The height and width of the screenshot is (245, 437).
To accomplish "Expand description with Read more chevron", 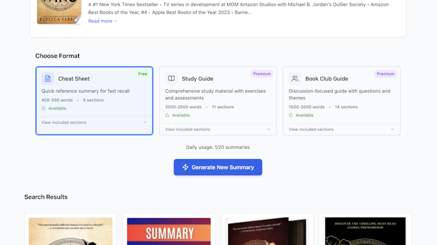I will tap(116, 21).
